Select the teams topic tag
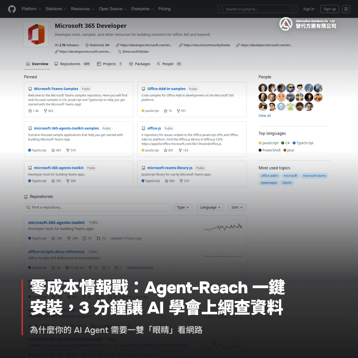Image resolution: width=358 pixels, height=358 pixels. click(x=287, y=183)
